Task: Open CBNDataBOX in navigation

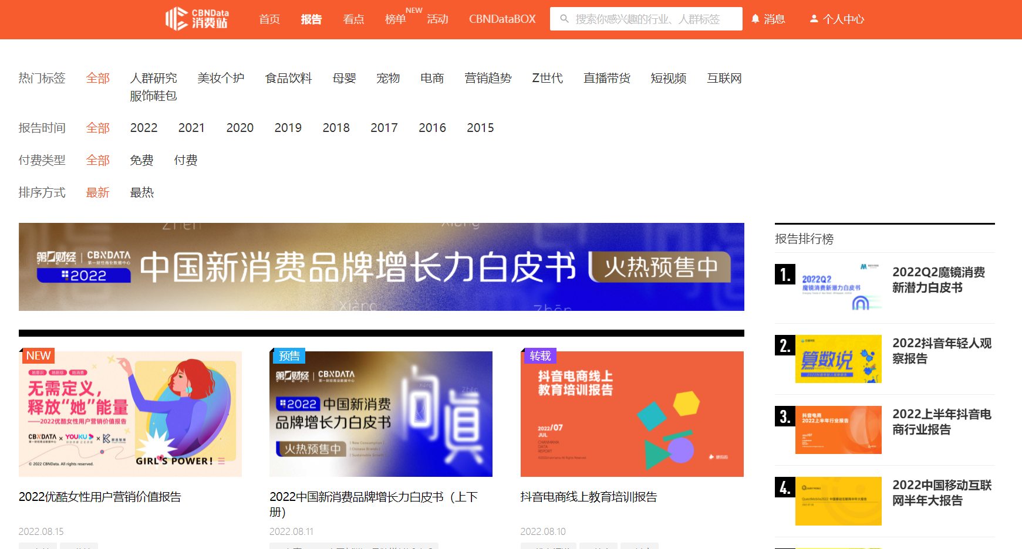Action: pyautogui.click(x=502, y=19)
